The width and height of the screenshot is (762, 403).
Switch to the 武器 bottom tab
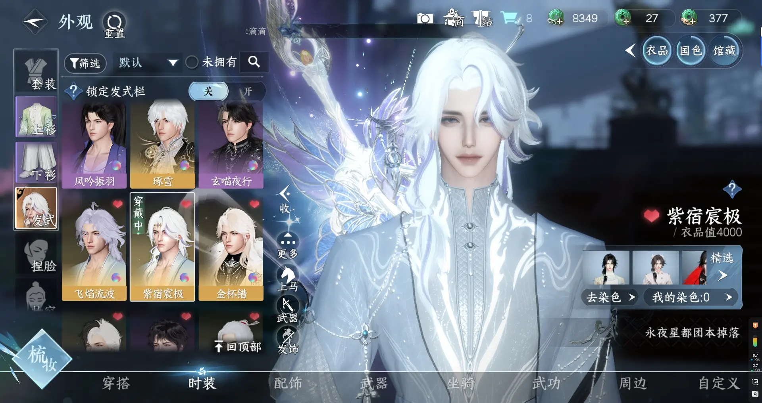374,383
